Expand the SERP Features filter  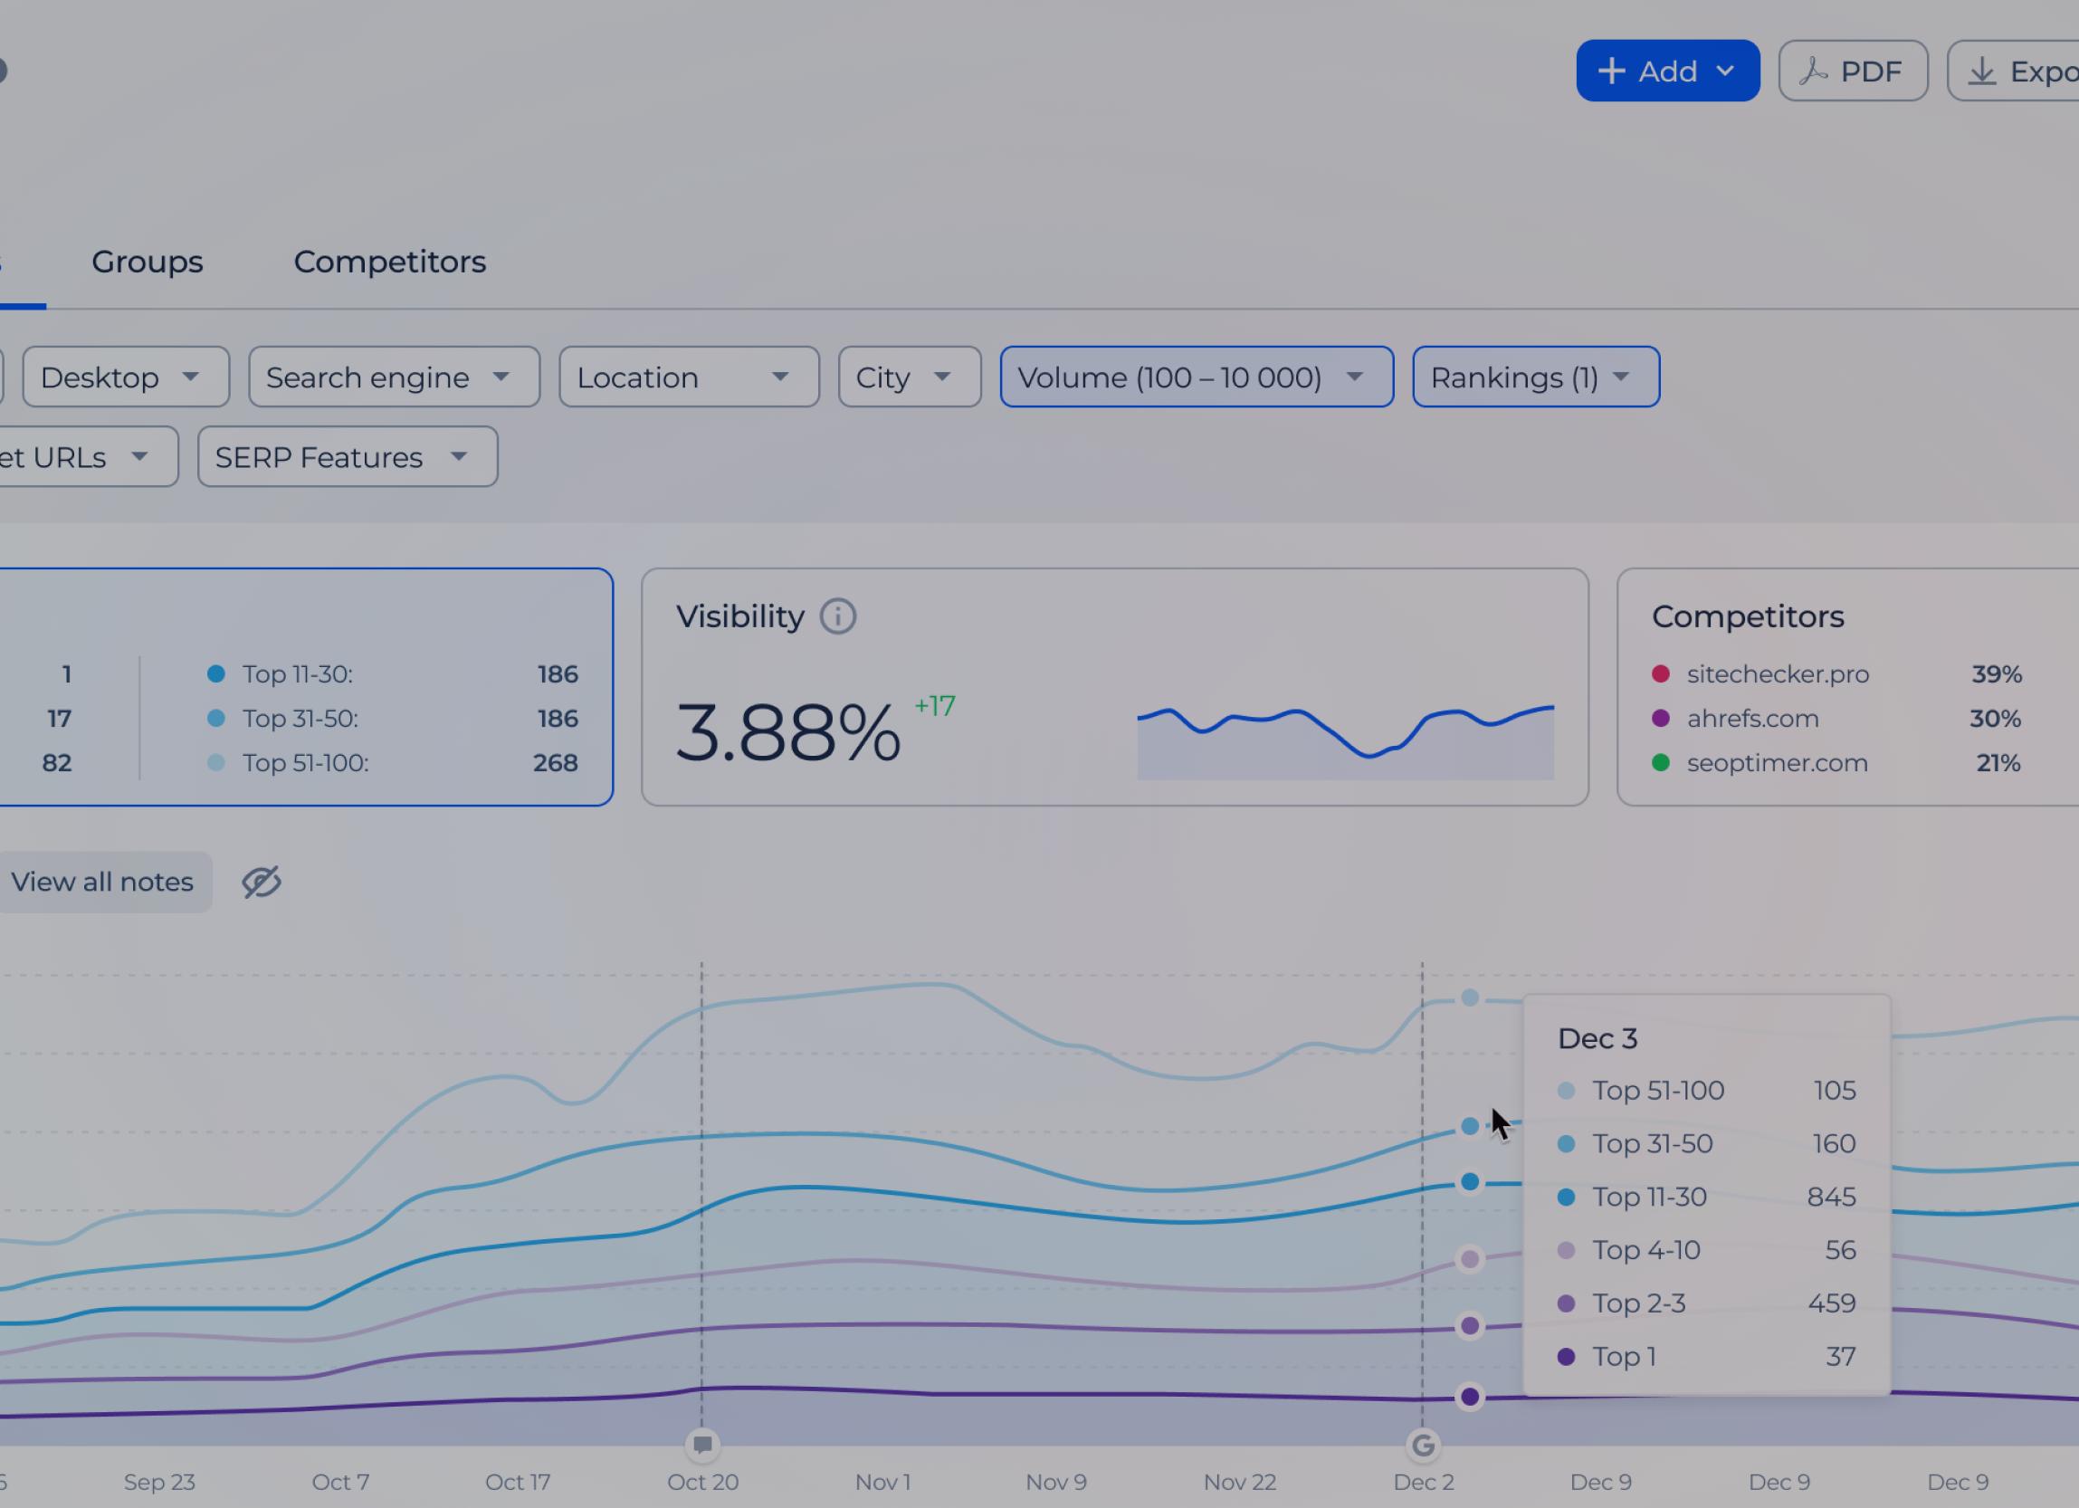pyautogui.click(x=347, y=456)
